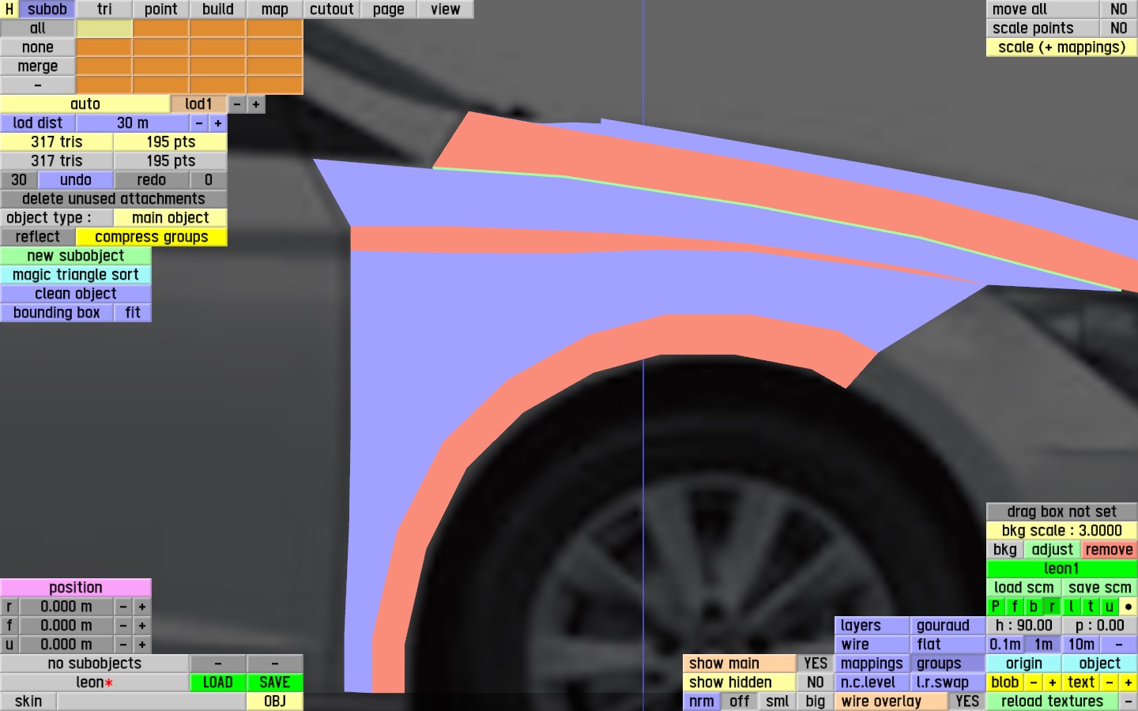Click the LOAD button

(x=218, y=683)
